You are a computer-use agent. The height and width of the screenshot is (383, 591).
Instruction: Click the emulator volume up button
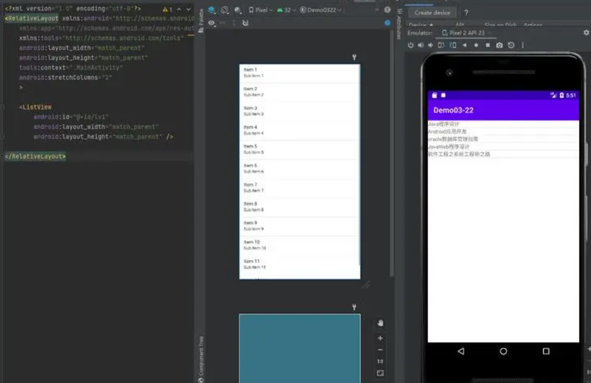[x=421, y=45]
